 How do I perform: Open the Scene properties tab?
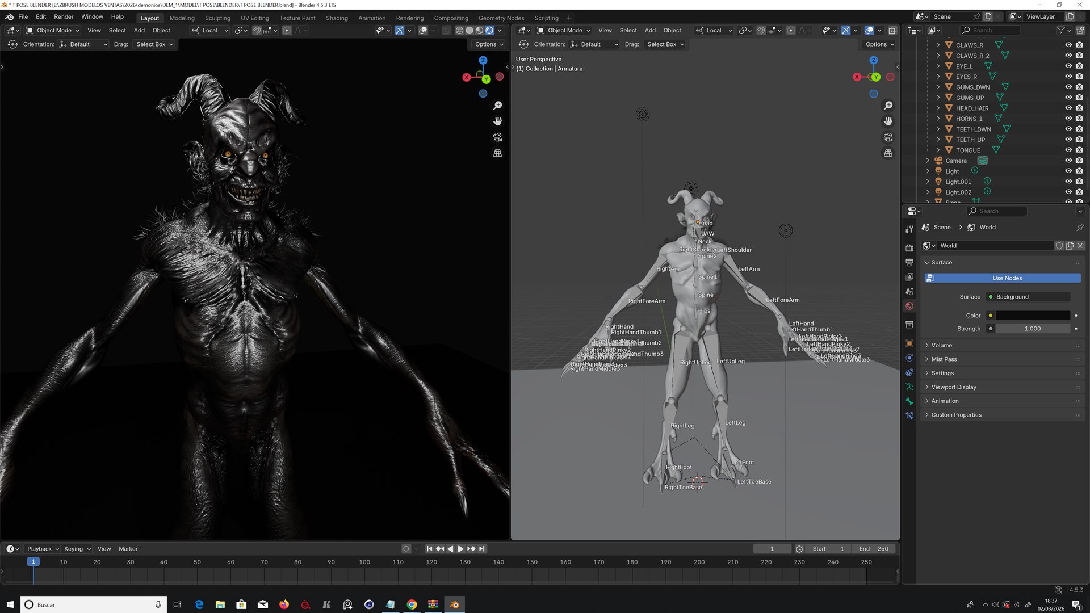pos(909,291)
